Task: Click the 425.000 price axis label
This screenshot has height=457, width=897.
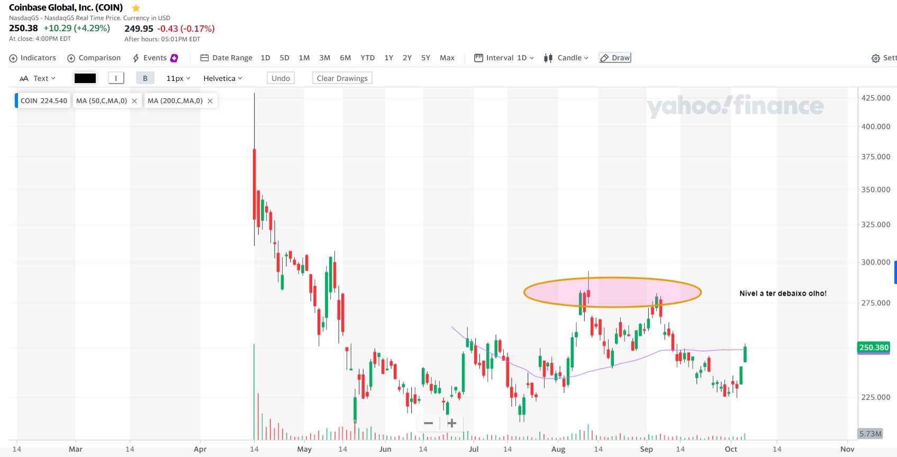Action: (876, 98)
